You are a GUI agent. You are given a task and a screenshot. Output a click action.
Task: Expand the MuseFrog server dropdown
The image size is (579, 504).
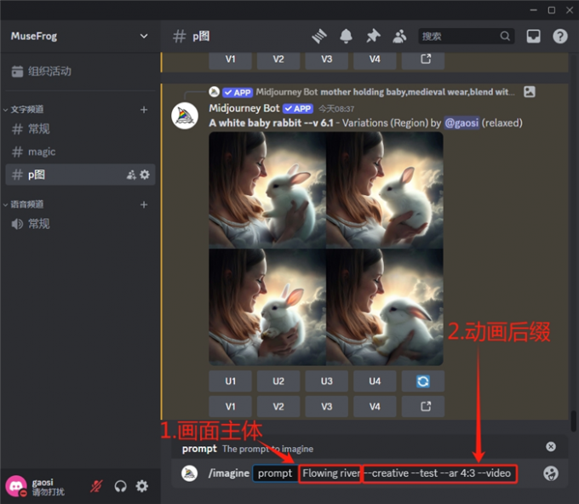pos(144,37)
